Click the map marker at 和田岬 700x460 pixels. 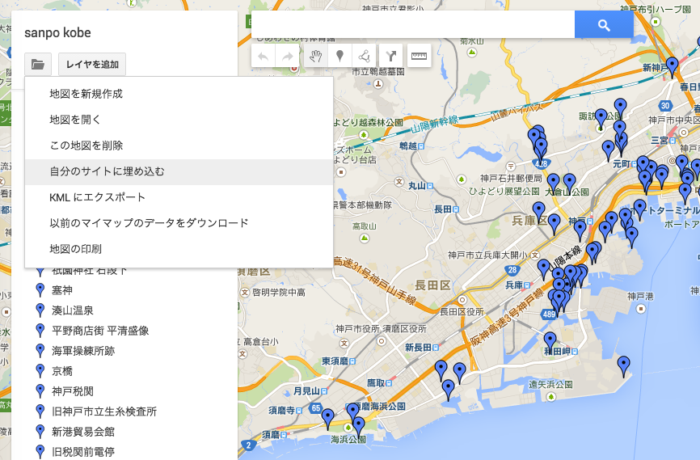click(550, 341)
